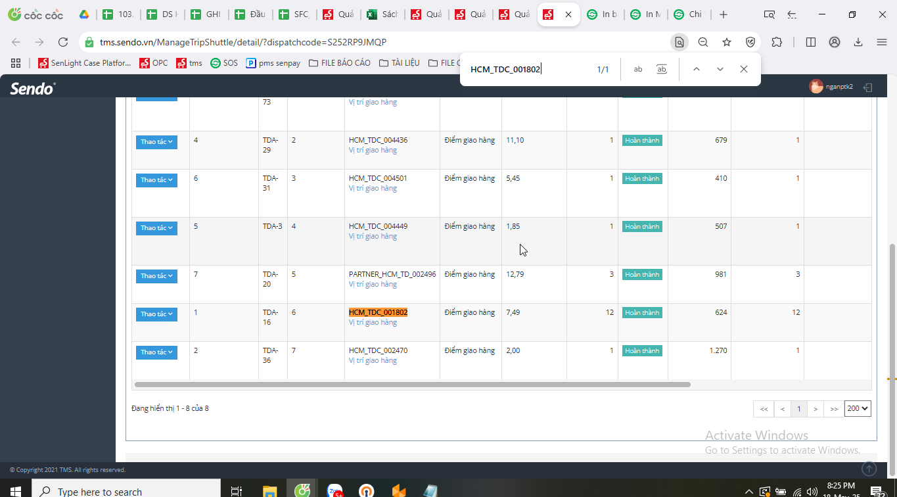Open 'Vị trí giao hàng' under HCM_TDC_002470
This screenshot has width=897, height=497.
pyautogui.click(x=373, y=360)
